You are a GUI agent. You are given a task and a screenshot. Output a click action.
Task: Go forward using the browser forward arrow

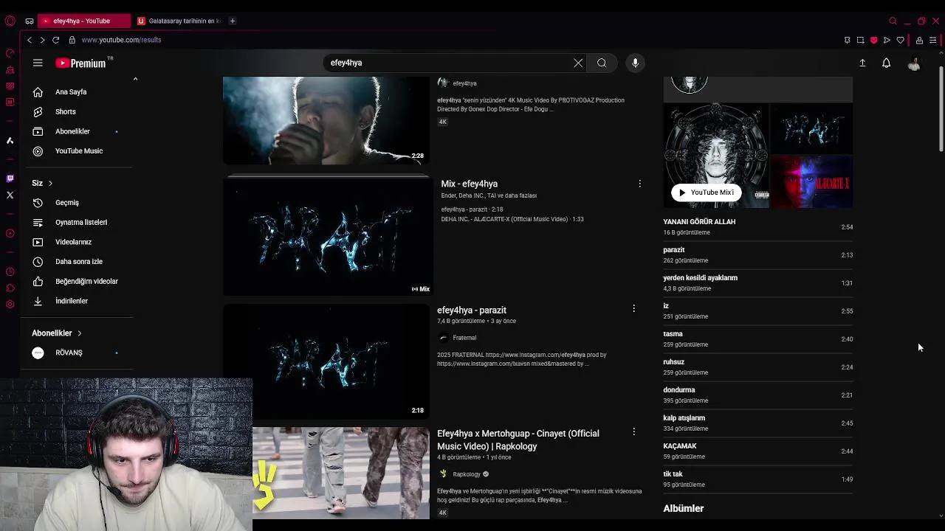(42, 40)
